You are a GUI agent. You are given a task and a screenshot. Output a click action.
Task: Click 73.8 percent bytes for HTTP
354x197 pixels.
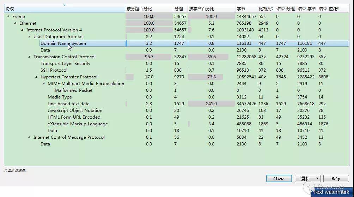211,77
